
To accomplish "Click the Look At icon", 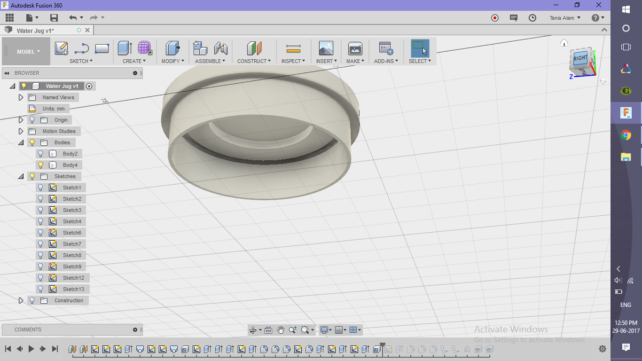I will 268,330.
